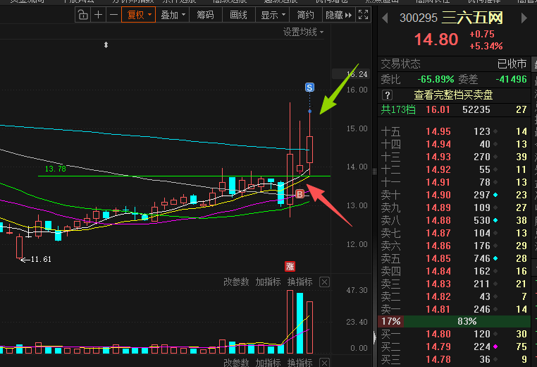Viewport: 537px width, 367px height.
Task: Close the bottom indicator panel
Action: click(x=324, y=363)
